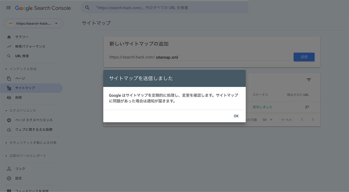This screenshot has height=192, width=349.
Task: Go to next page of sitemaps
Action: 313,120
